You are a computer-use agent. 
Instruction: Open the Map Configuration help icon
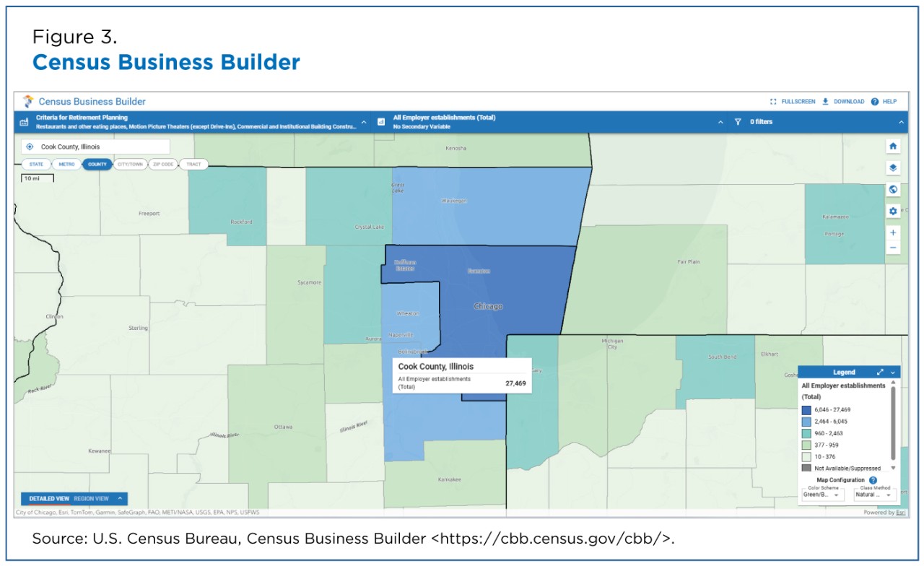873,480
